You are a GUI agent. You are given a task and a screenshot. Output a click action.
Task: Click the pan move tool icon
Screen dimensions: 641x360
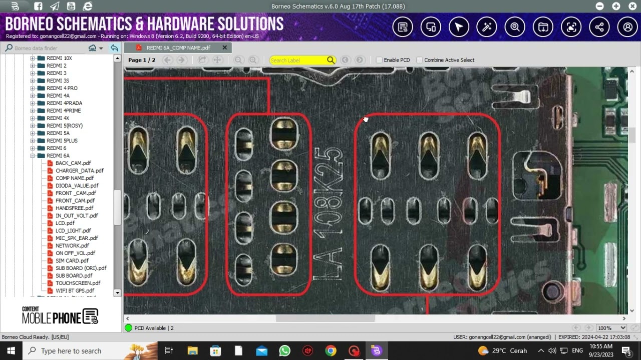(217, 60)
